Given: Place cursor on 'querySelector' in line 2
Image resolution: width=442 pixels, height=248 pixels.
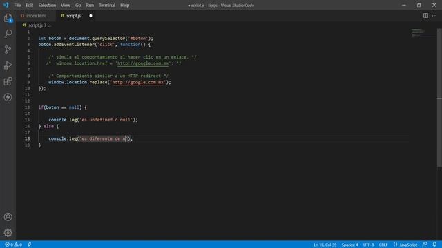Looking at the screenshot, I should coord(108,39).
